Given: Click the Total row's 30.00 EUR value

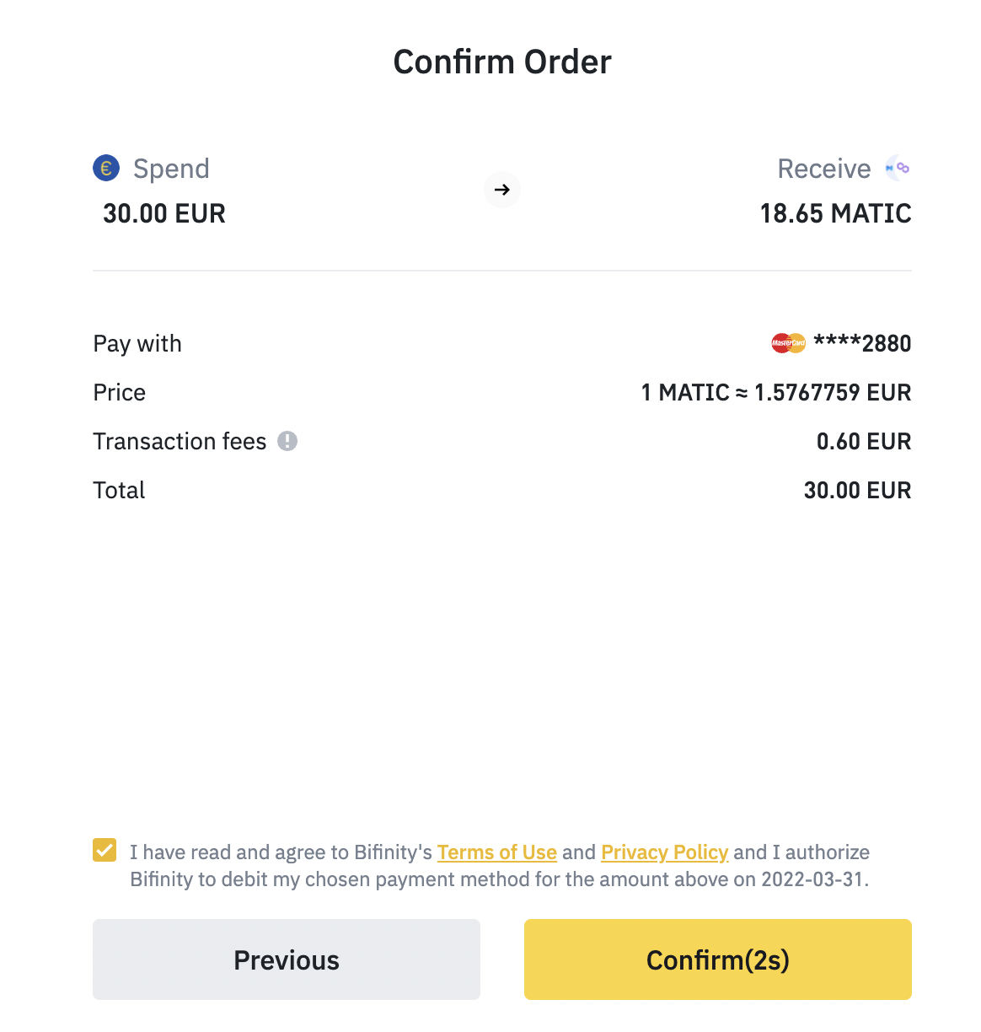Looking at the screenshot, I should 857,490.
